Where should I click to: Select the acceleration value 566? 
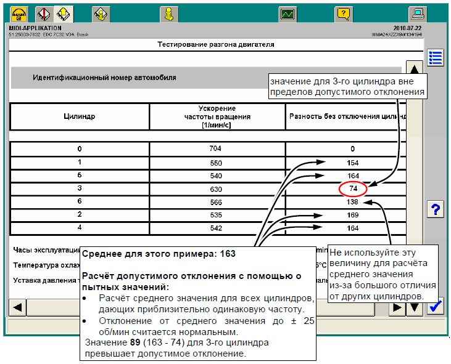pyautogui.click(x=216, y=203)
